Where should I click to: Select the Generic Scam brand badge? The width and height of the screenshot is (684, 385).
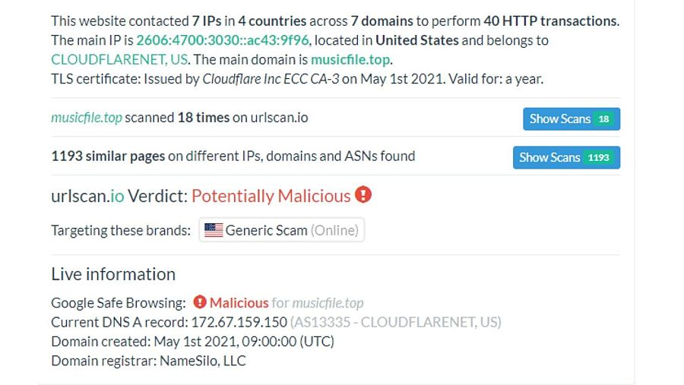282,230
